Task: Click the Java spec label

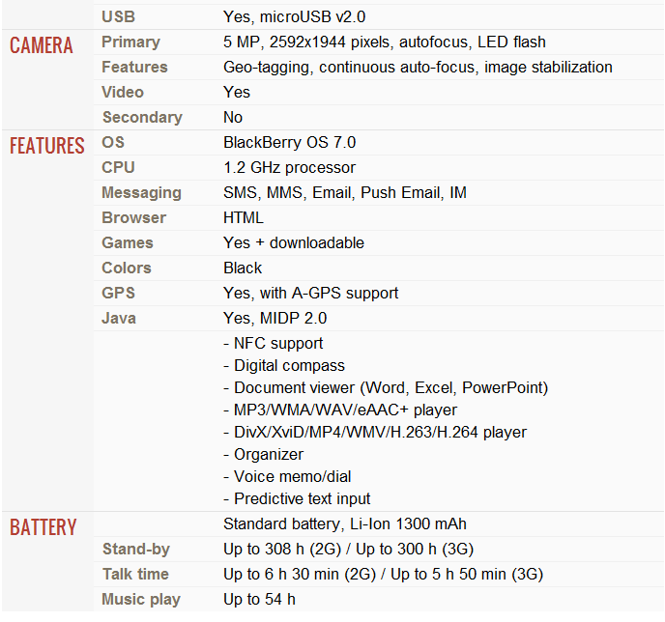Action: point(119,318)
